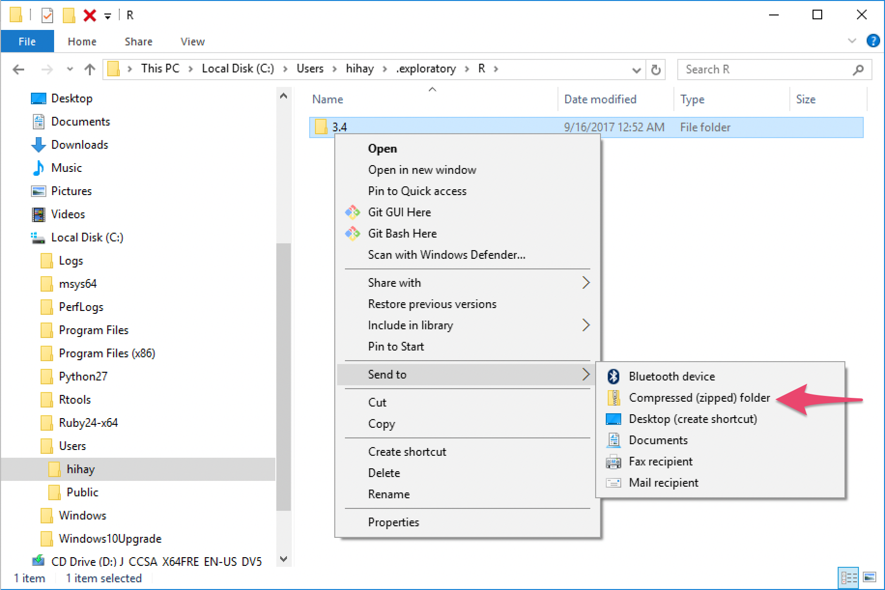Select Videos in navigation pane
Image resolution: width=885 pixels, height=590 pixels.
click(x=68, y=214)
